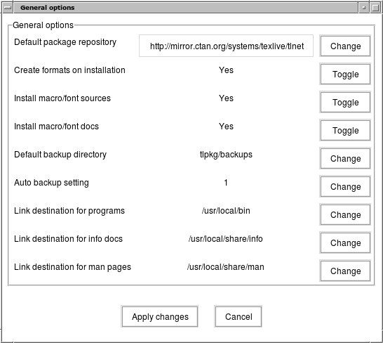This screenshot has width=383, height=343.
Task: Change the default backup directory
Action: [345, 158]
